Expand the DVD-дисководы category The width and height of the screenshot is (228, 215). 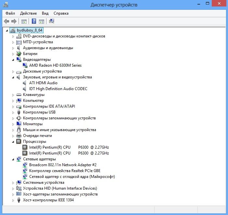[x=13, y=36]
